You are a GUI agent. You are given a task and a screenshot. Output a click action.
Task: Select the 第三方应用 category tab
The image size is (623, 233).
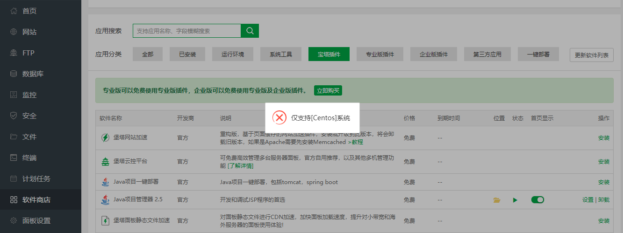pos(487,54)
